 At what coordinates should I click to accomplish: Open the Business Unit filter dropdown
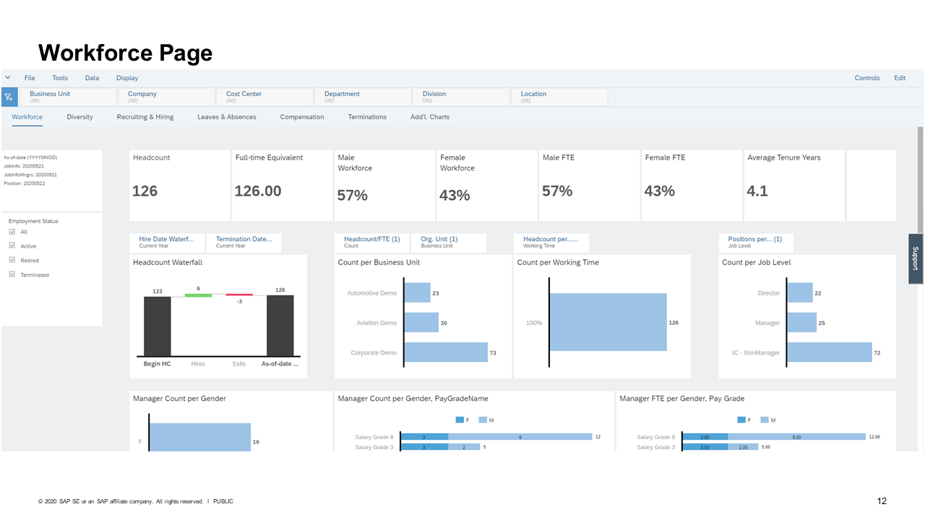pos(69,97)
